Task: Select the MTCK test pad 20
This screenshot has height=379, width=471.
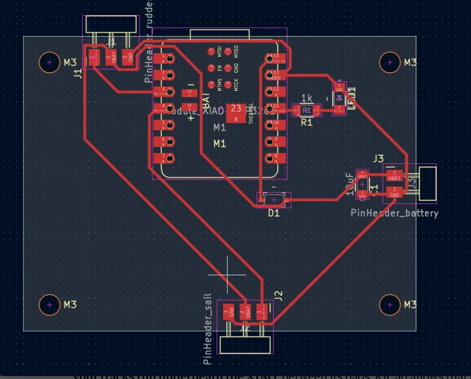Action: tap(228, 84)
